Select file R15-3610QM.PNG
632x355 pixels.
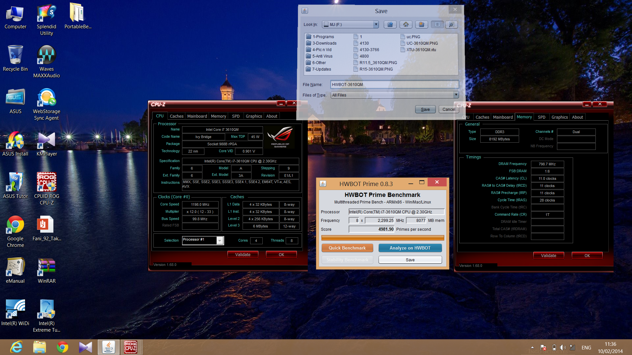[373, 69]
